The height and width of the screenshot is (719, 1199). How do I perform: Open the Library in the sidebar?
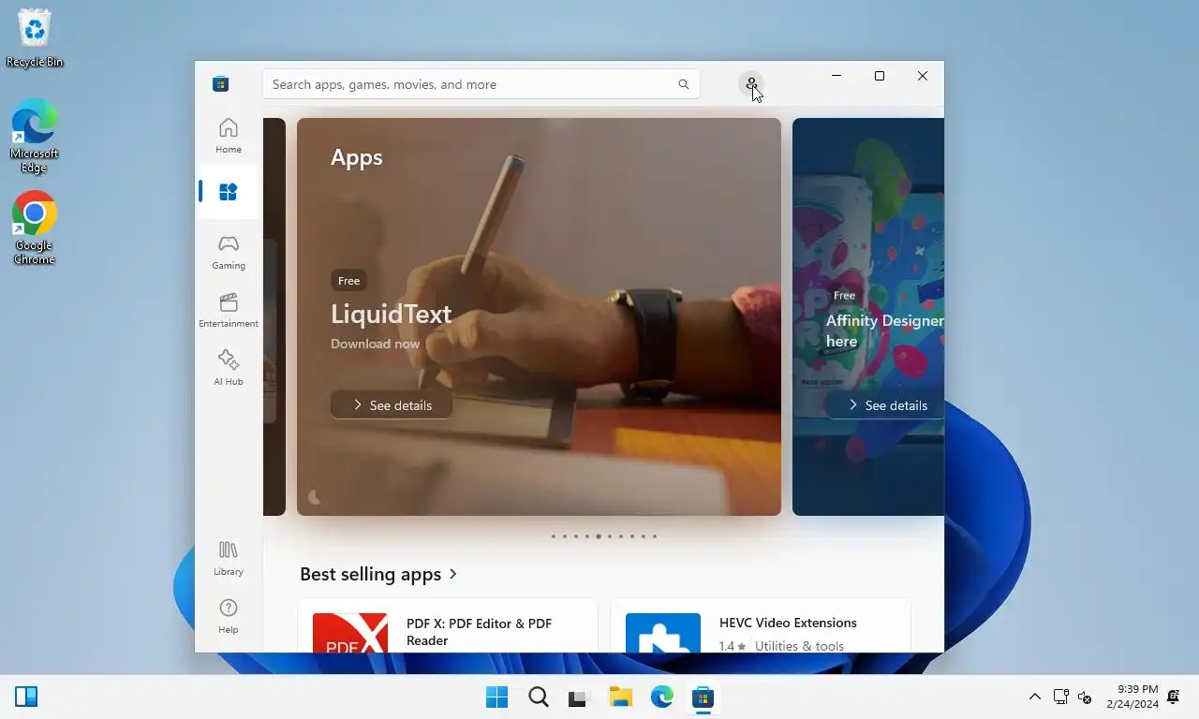click(229, 558)
